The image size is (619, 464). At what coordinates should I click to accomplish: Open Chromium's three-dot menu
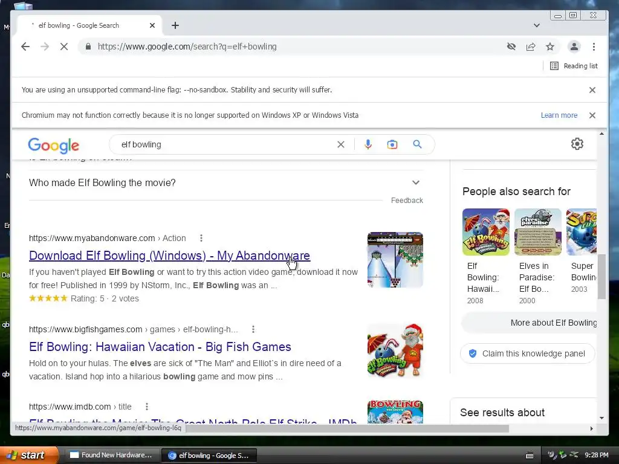594,47
